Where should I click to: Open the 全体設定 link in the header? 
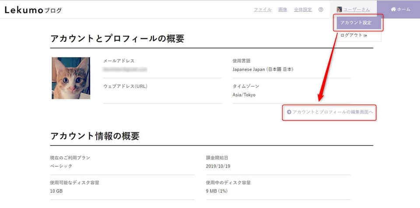point(303,10)
